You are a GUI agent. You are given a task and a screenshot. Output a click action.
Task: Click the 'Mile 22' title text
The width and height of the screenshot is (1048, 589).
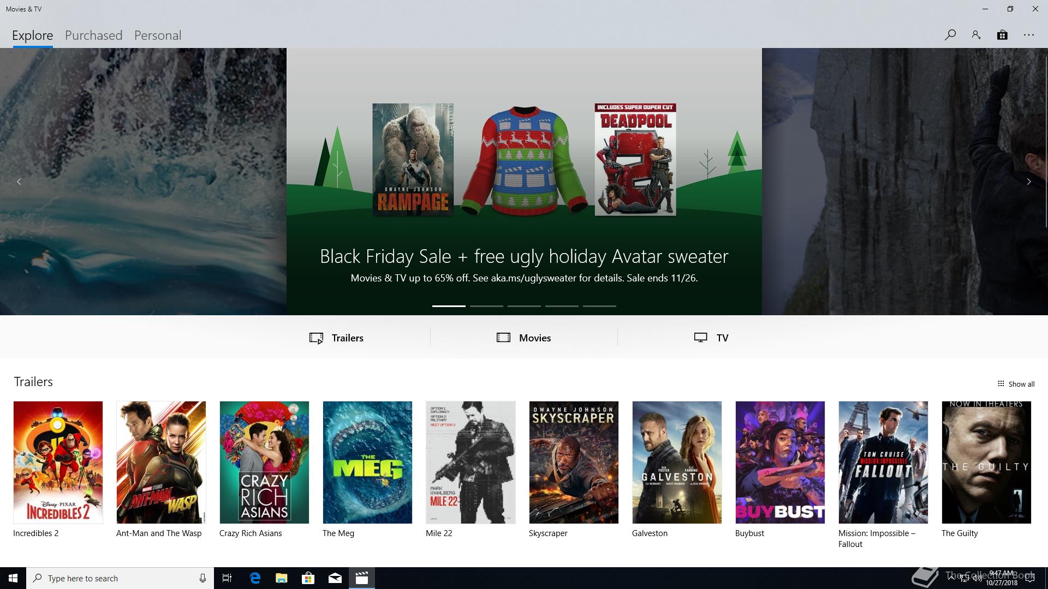[x=439, y=533]
